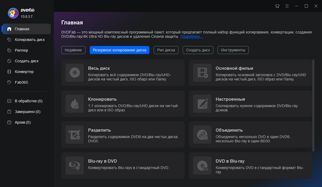Open the В обработке (0) queue
The height and width of the screenshot is (187, 322).
29,101
